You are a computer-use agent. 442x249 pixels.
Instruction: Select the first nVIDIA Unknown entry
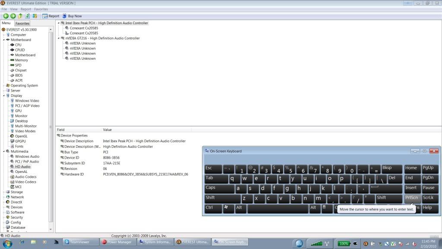pyautogui.click(x=82, y=43)
